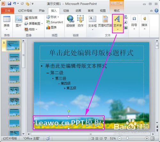The image size is (160, 142).
Task: Open Customize Quick Access Toolbar dropdown
Action: pos(32,4)
